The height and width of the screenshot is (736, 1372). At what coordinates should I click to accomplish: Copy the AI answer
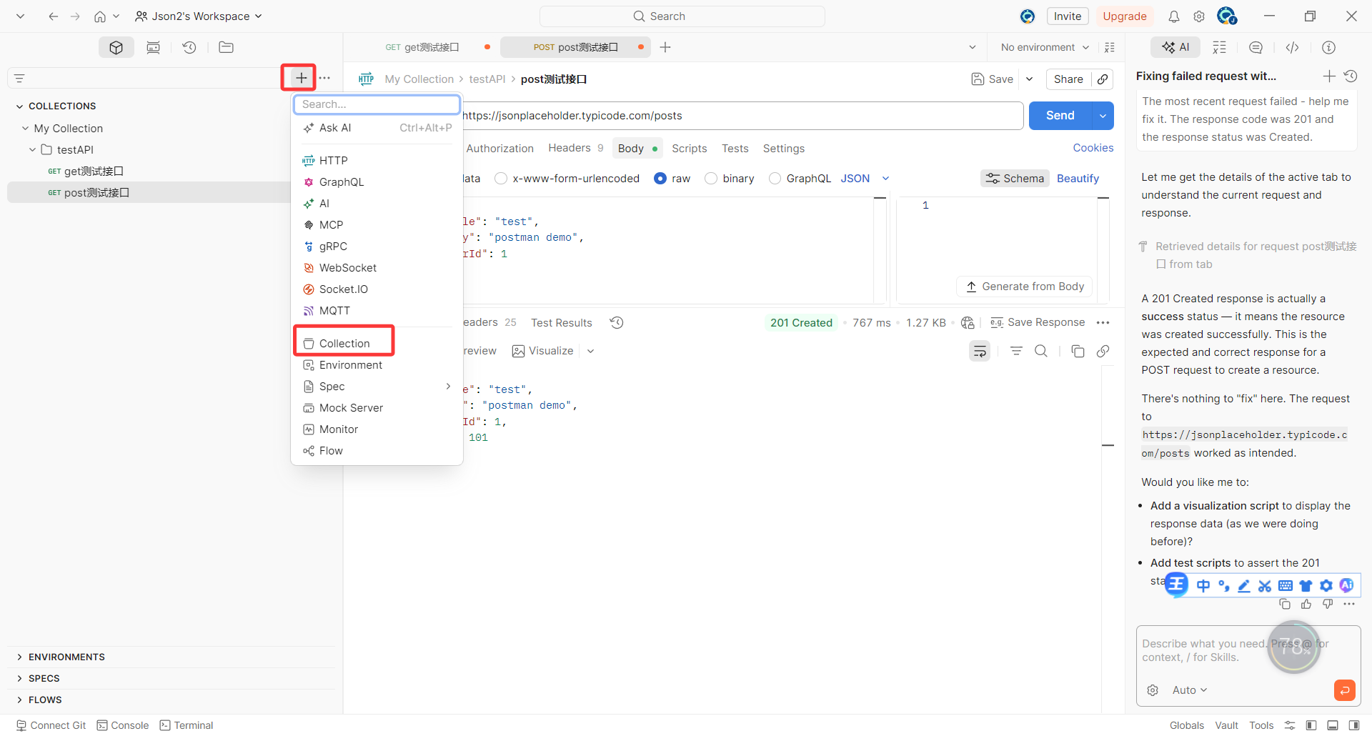(x=1285, y=604)
